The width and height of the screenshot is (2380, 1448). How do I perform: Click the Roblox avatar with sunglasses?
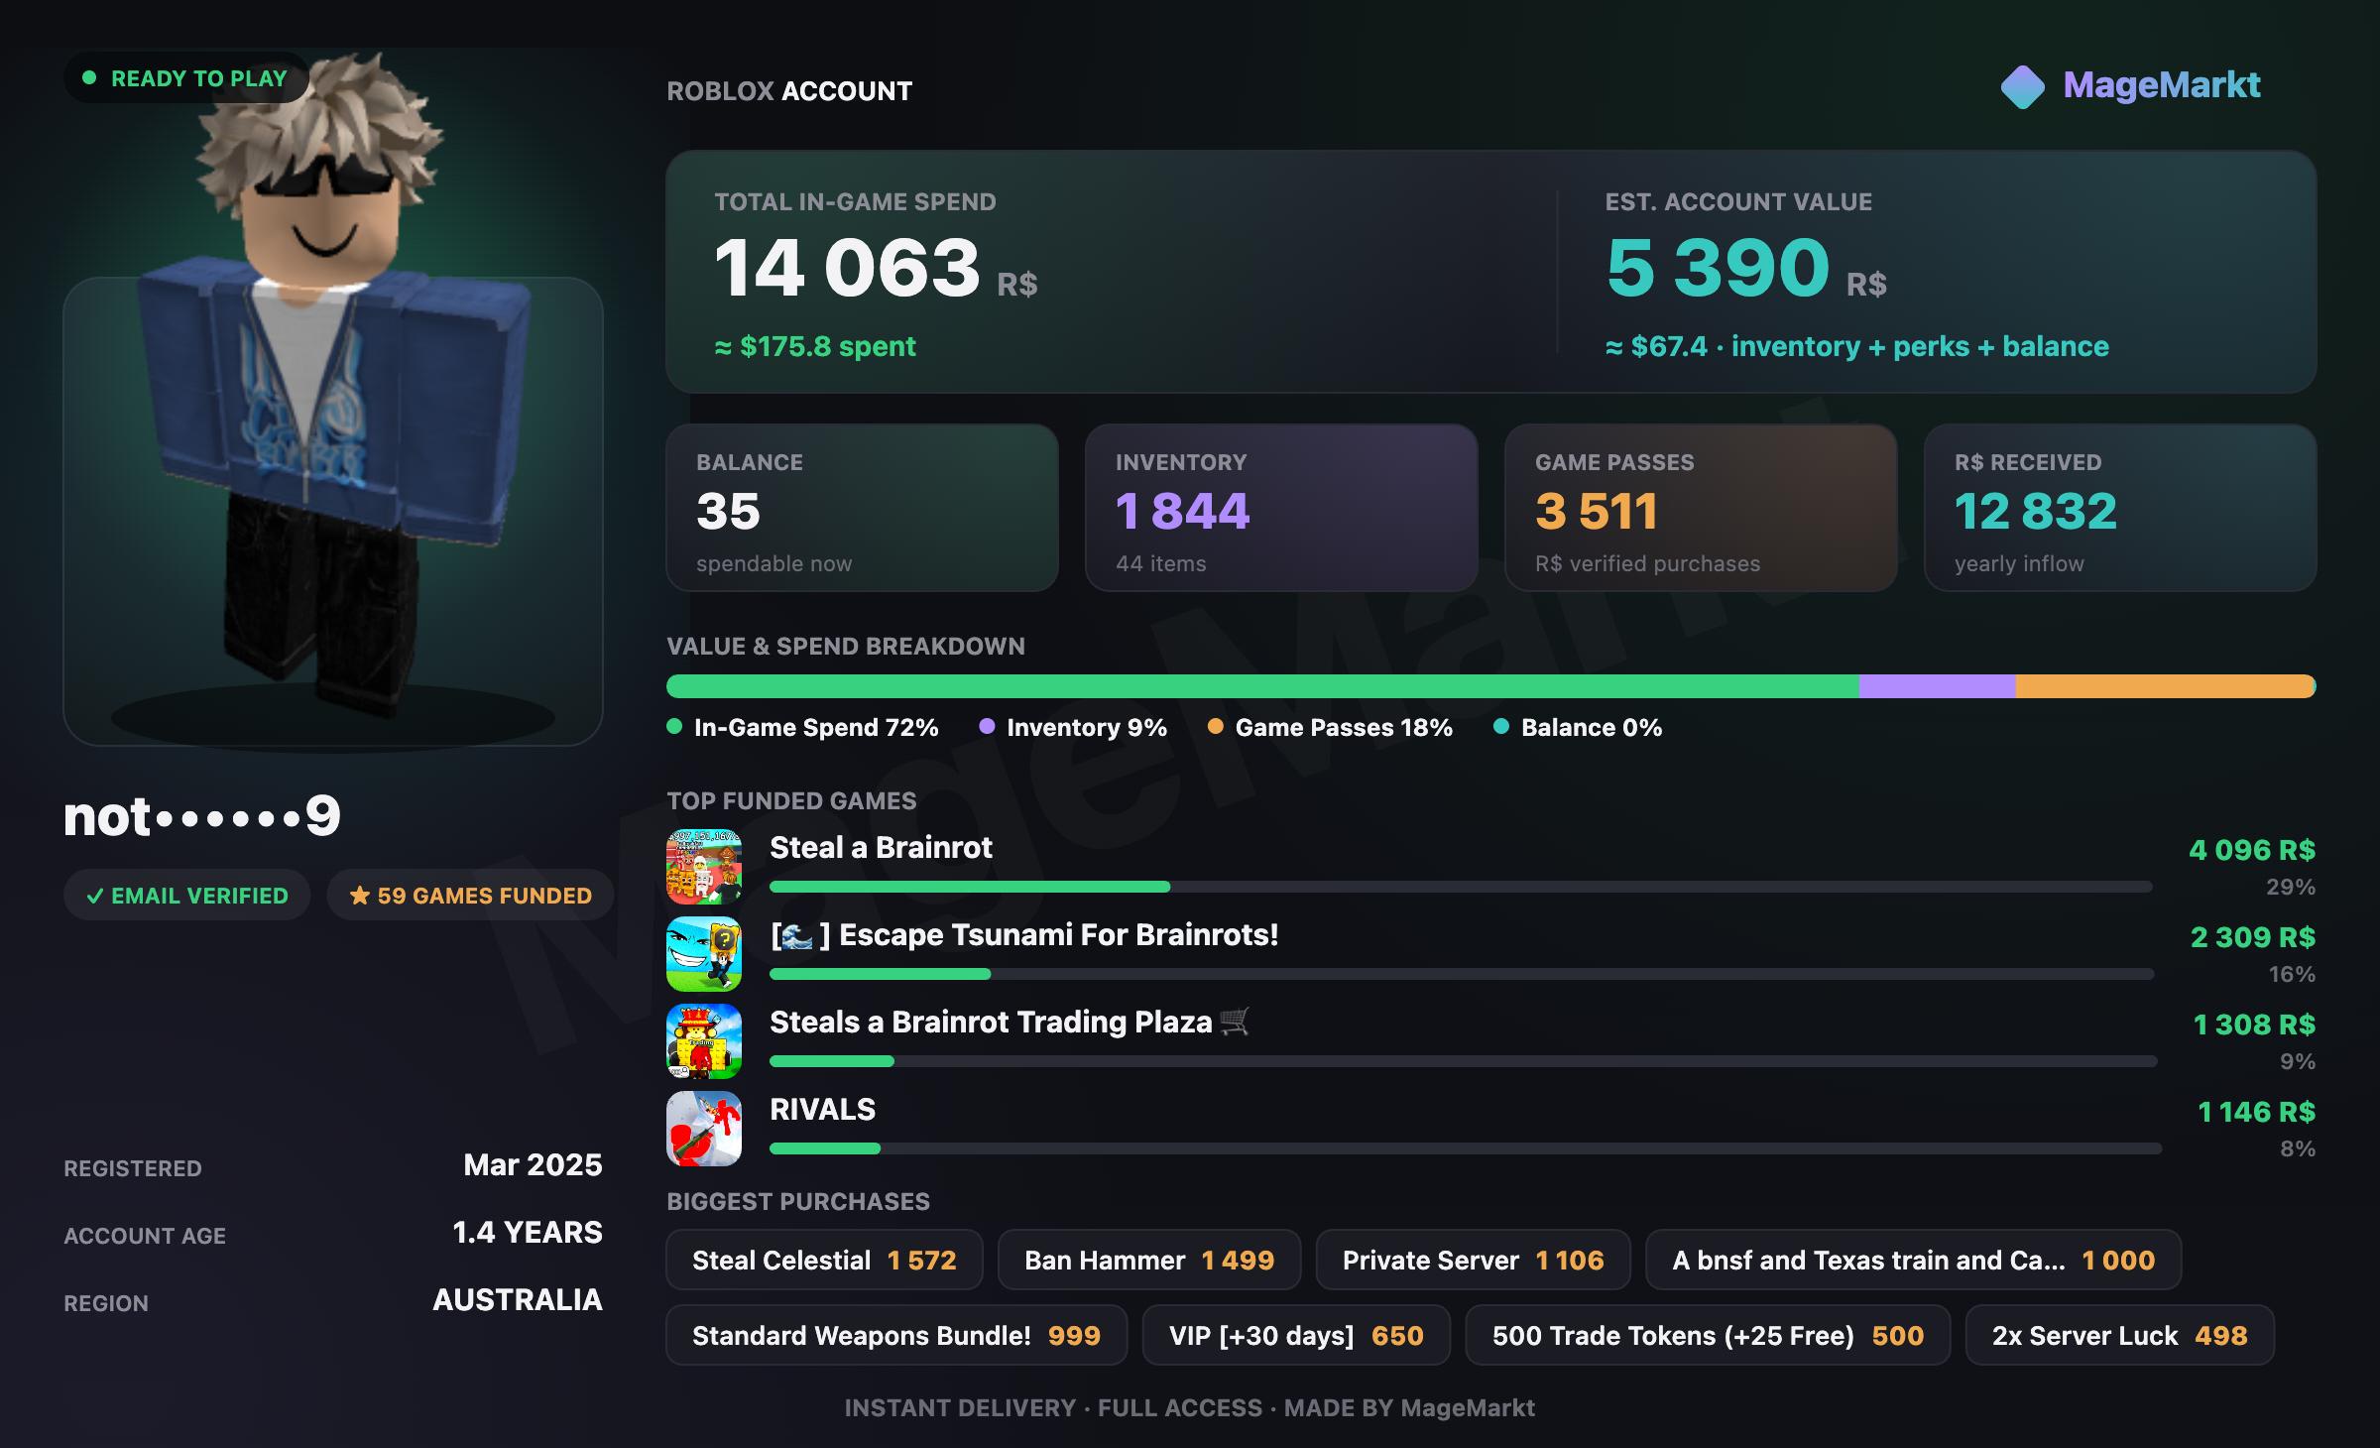[x=332, y=387]
